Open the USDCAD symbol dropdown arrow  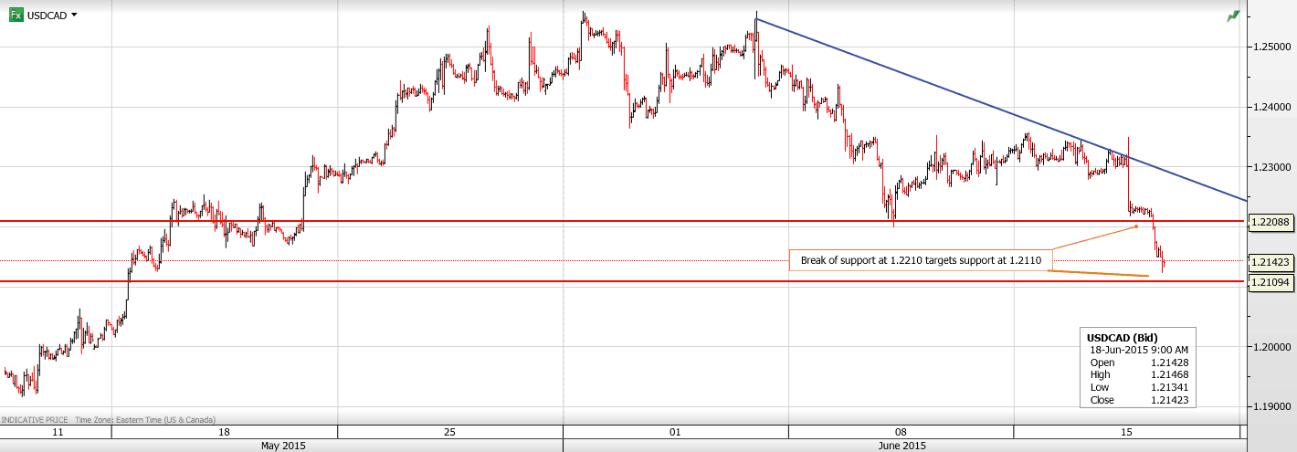coord(74,16)
